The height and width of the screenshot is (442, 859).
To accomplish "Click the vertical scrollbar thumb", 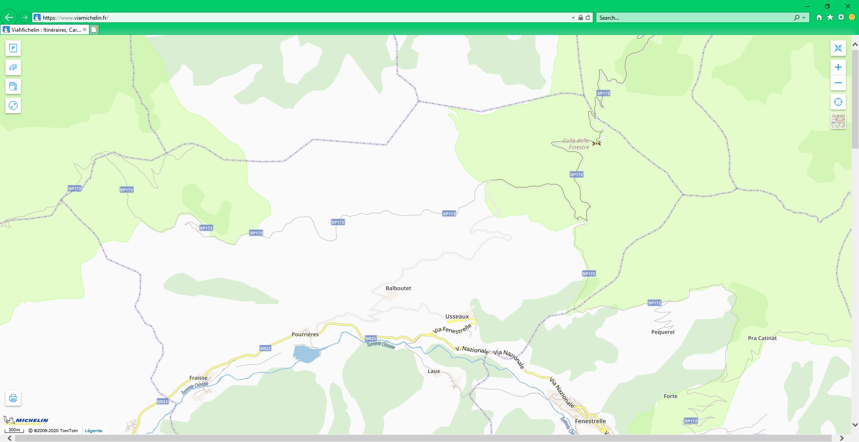I will (855, 98).
